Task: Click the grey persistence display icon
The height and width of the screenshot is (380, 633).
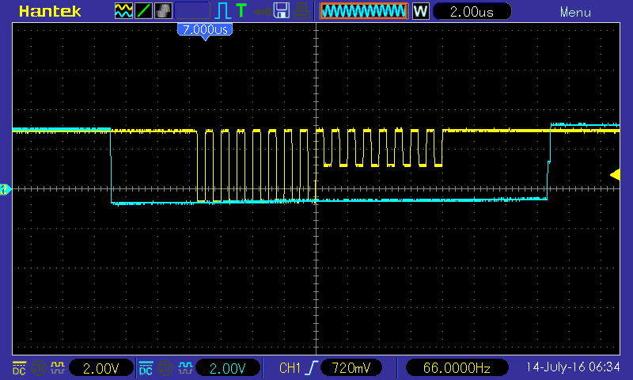Action: pos(163,11)
